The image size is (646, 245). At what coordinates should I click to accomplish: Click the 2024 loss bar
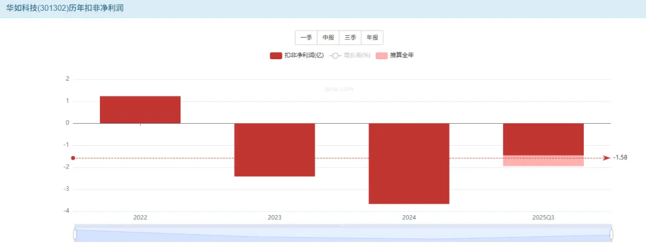[409, 164]
